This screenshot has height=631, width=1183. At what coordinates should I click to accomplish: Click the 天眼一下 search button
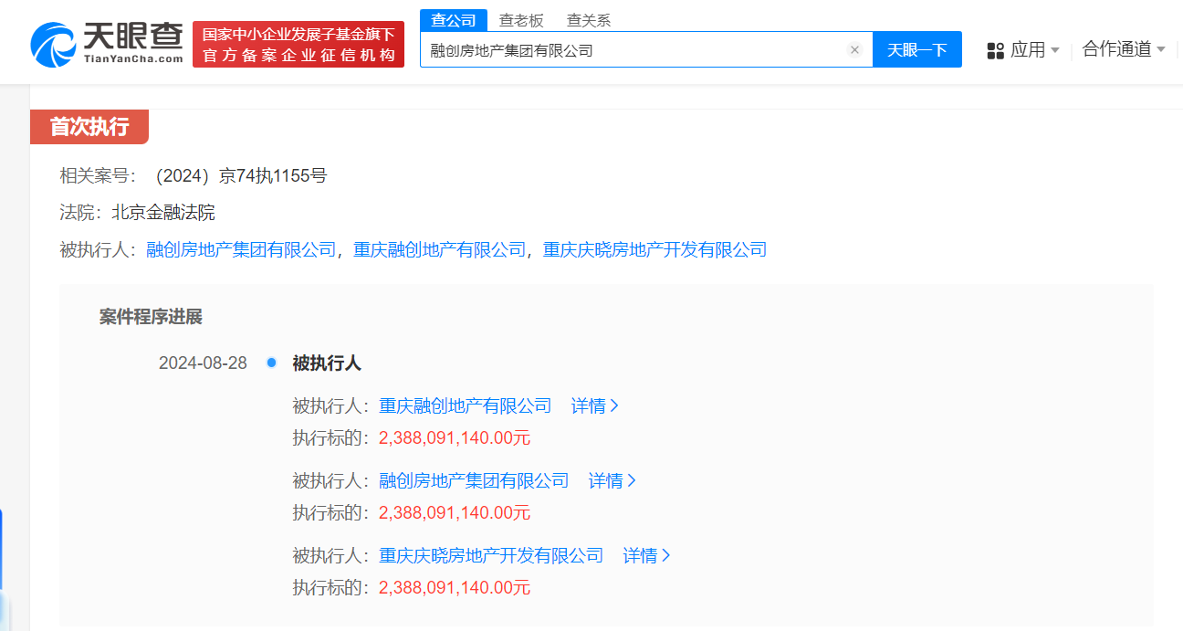(x=917, y=49)
